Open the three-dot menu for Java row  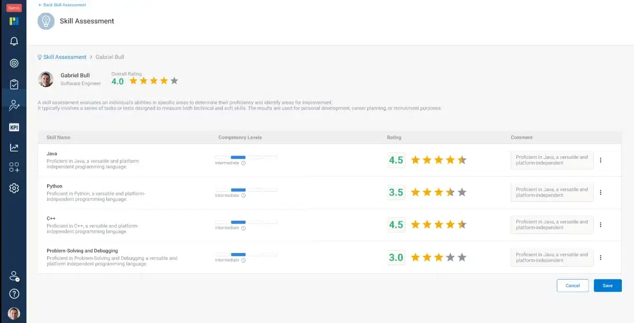click(601, 160)
